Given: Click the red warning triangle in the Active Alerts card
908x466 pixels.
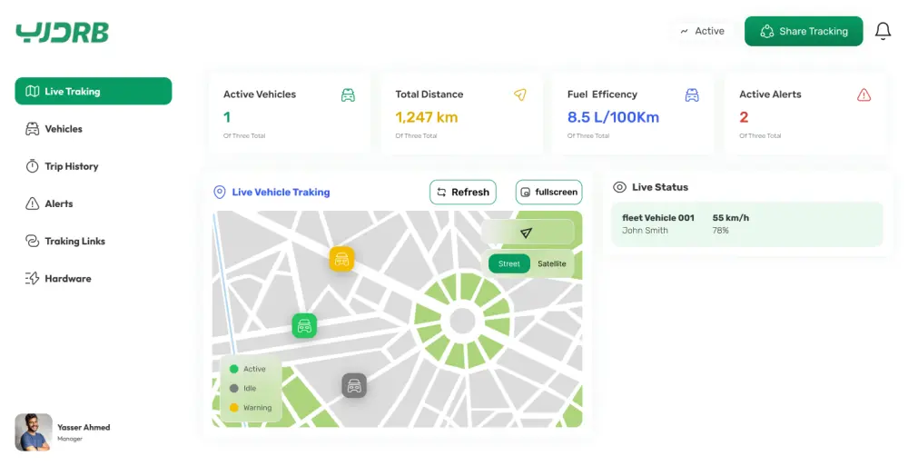Looking at the screenshot, I should click(864, 95).
